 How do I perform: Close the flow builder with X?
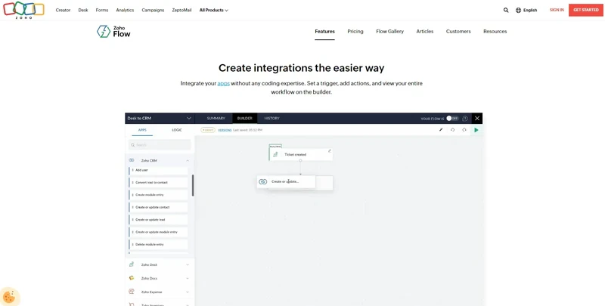click(477, 119)
